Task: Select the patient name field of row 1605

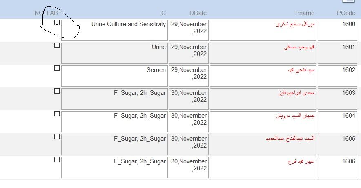Action: 263,145
